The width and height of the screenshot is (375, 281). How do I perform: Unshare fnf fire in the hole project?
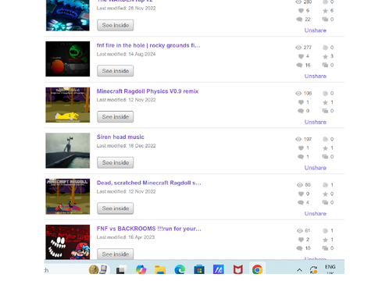[316, 76]
